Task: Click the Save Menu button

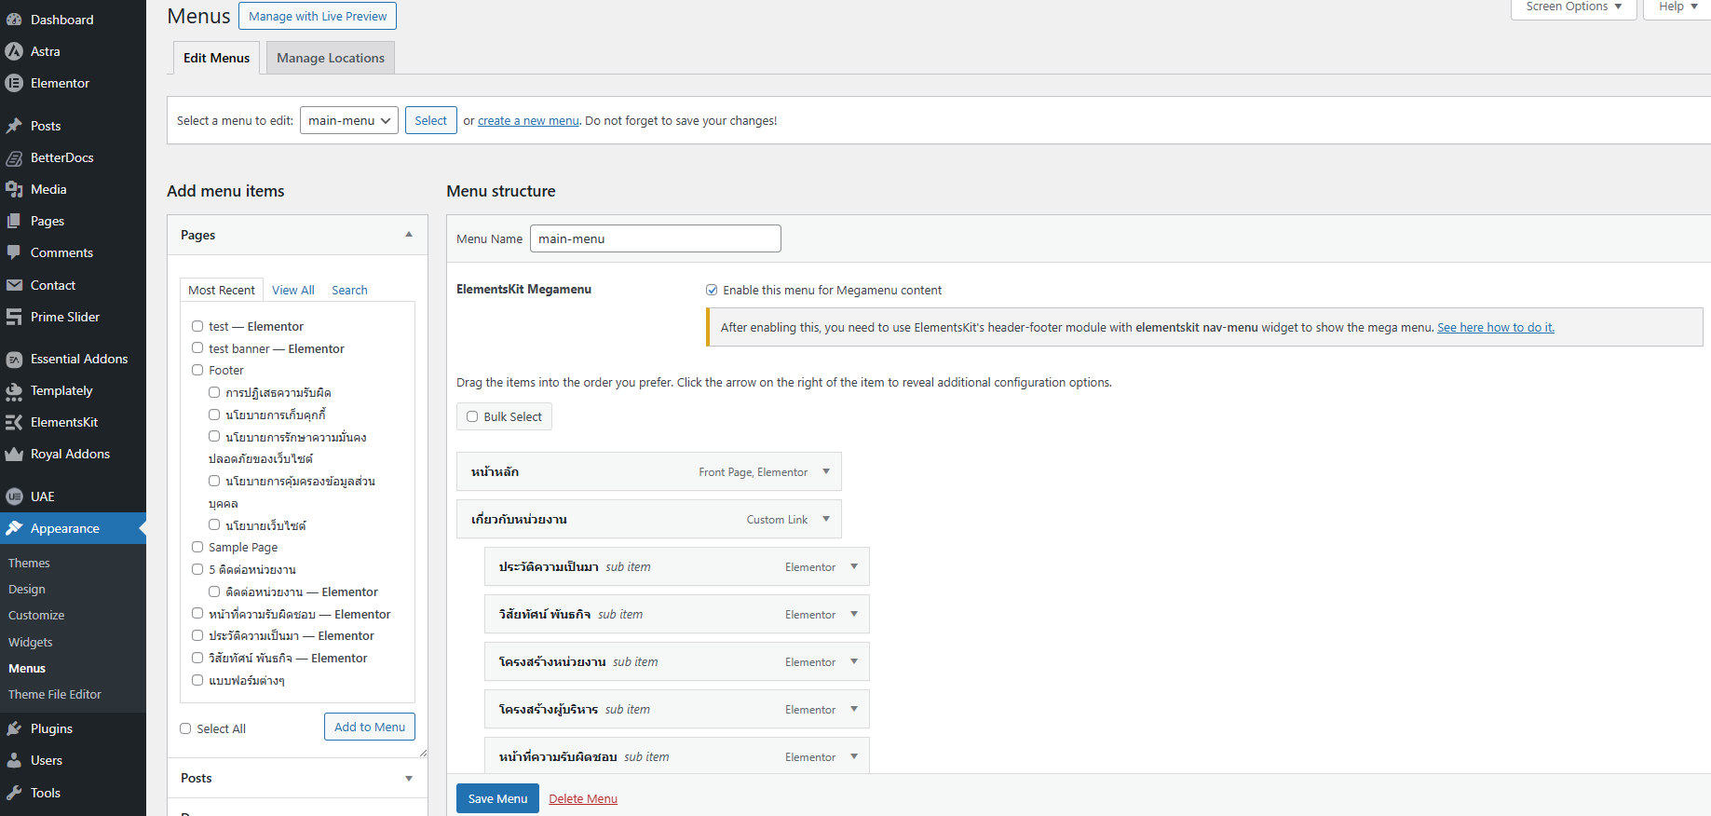Action: pyautogui.click(x=497, y=798)
